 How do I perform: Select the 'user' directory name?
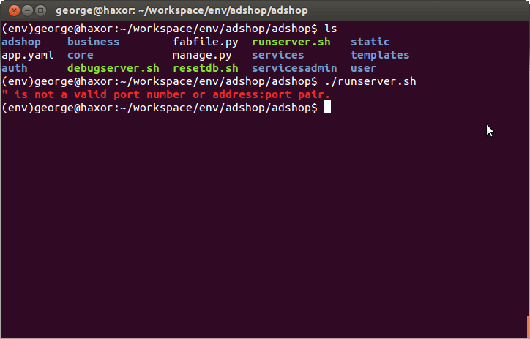tap(364, 68)
